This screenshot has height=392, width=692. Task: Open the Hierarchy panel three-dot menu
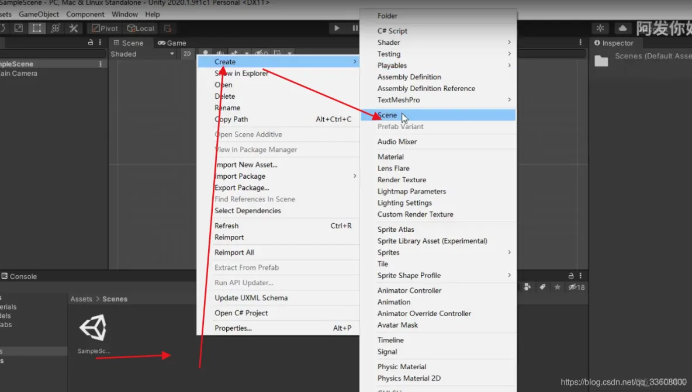click(100, 42)
